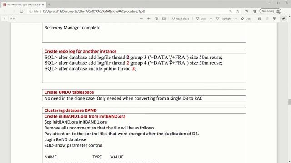Open zoom magnifier in address bar
Image resolution: width=291 pixels, height=163 pixels.
pos(231,11)
